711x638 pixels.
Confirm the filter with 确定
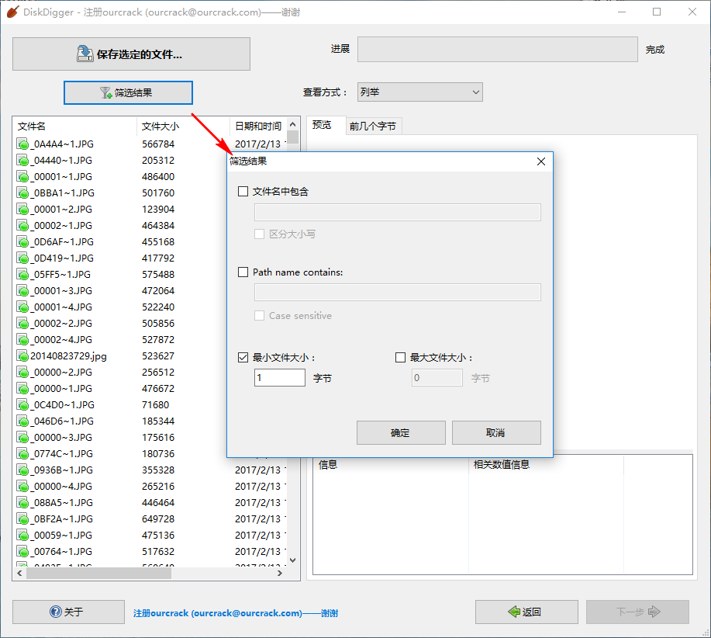401,433
